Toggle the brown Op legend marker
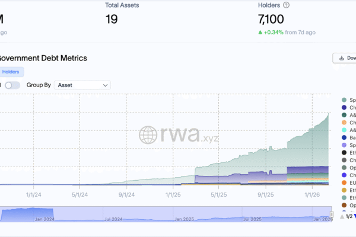The height and width of the screenshot is (237, 356). tap(344, 206)
